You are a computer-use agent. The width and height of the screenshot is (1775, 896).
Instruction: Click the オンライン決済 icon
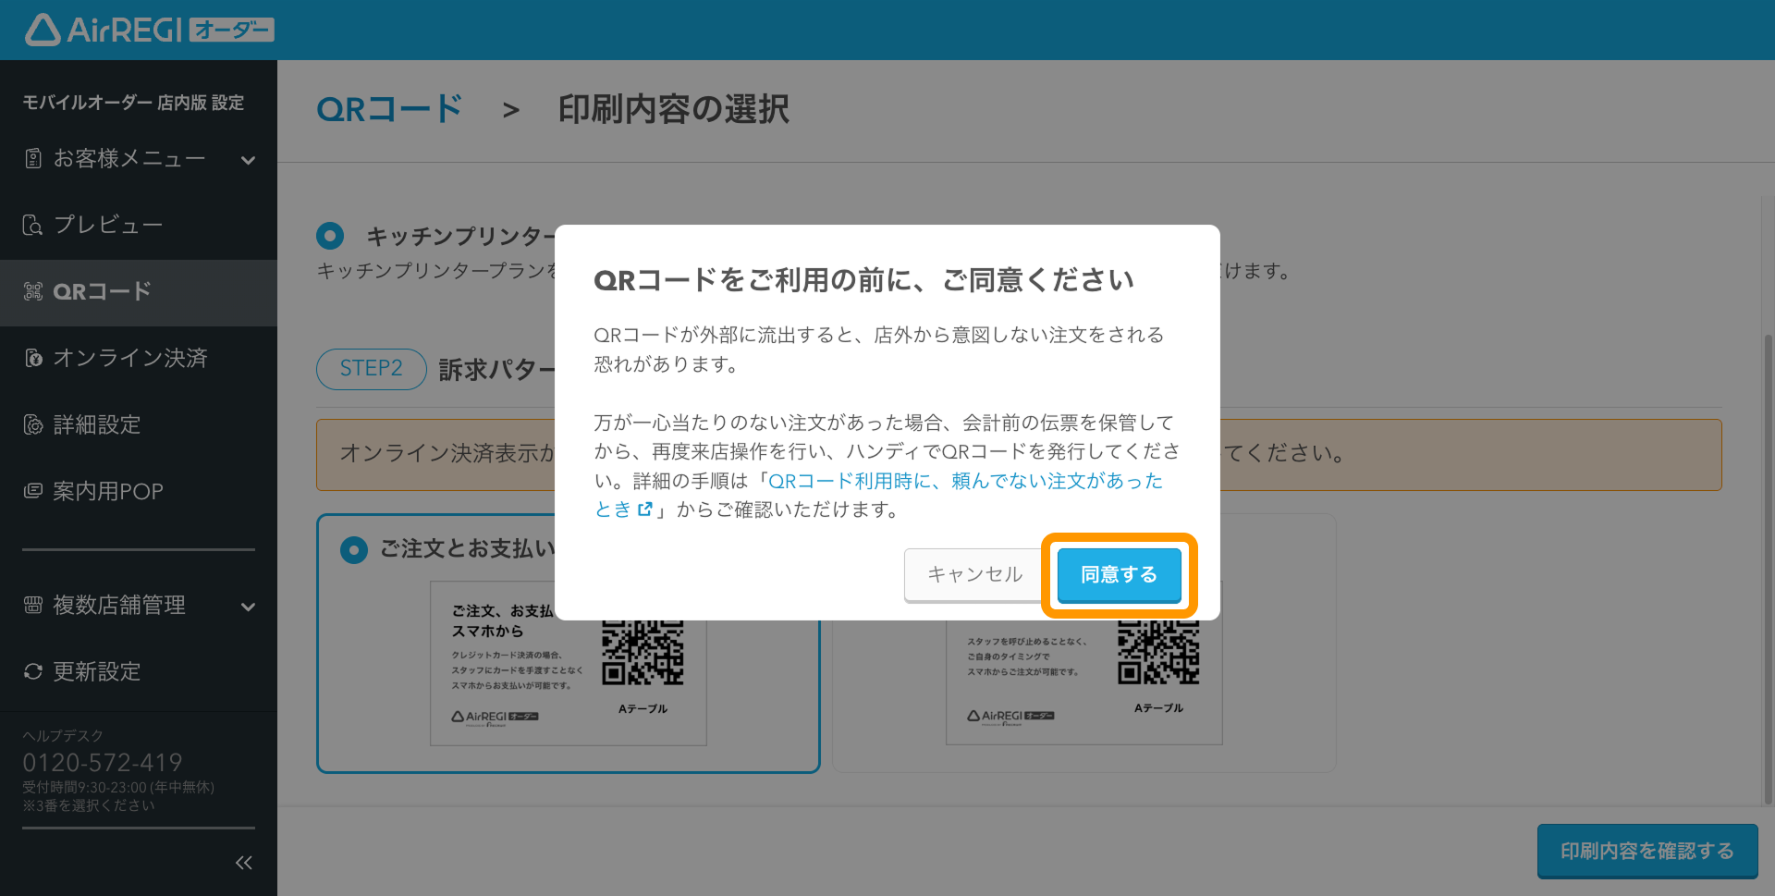click(33, 358)
